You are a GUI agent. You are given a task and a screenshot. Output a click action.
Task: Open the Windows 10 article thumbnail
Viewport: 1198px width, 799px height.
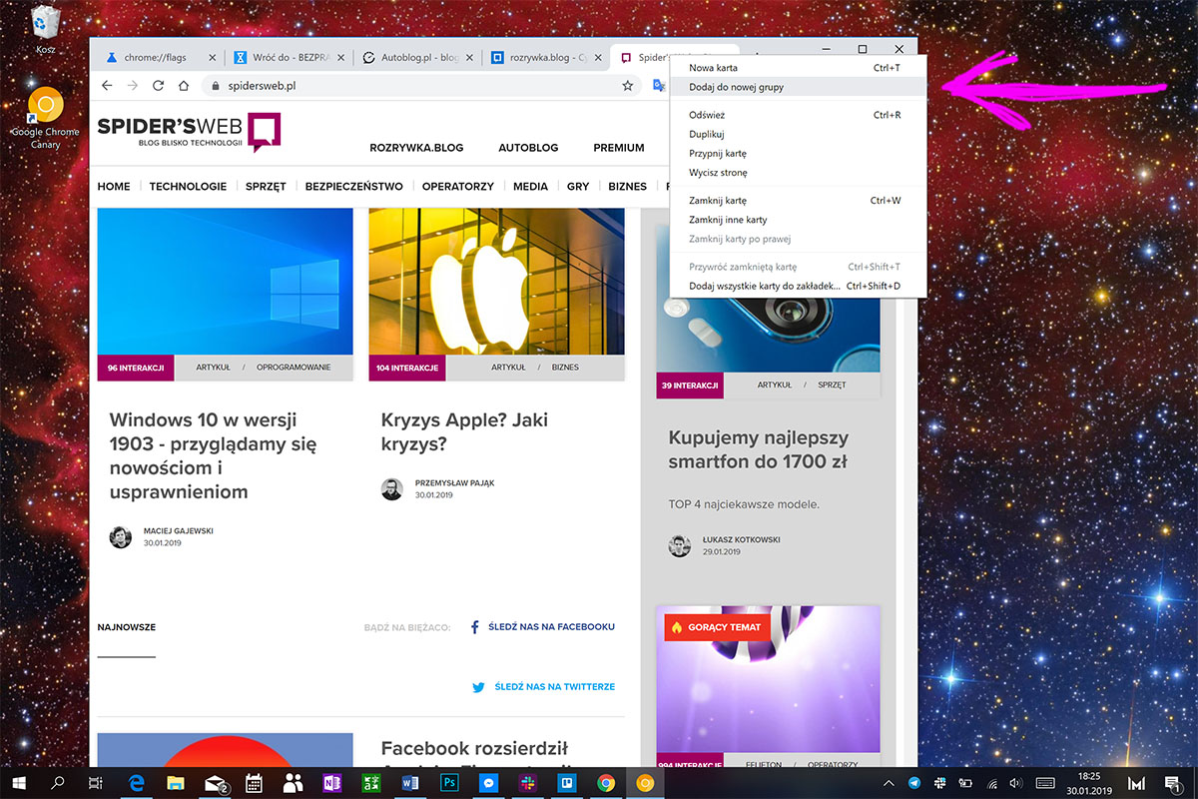point(225,282)
